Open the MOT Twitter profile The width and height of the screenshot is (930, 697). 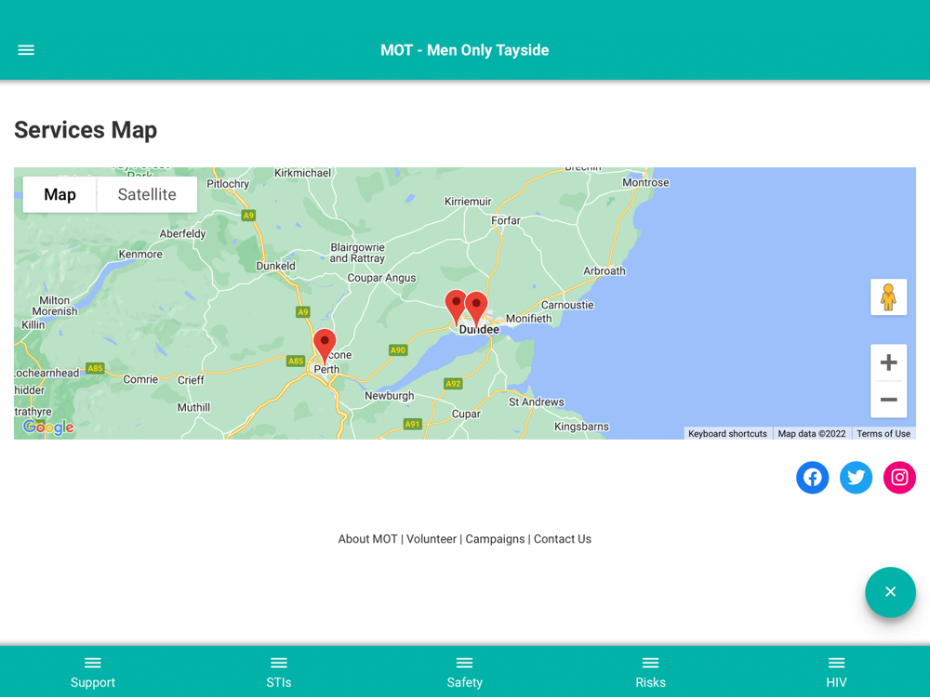click(x=856, y=477)
